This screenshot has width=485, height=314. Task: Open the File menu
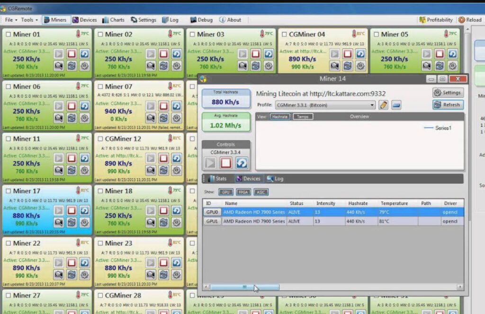click(x=10, y=20)
